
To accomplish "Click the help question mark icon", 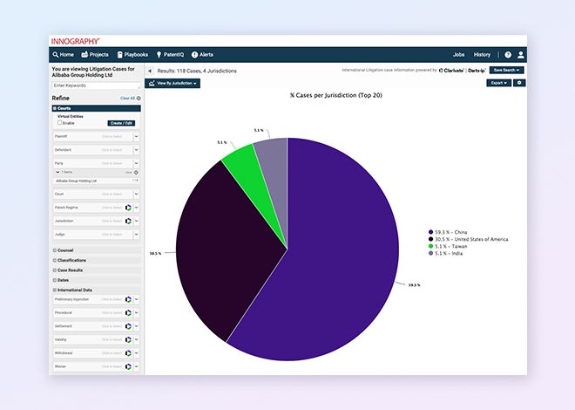I will click(508, 54).
